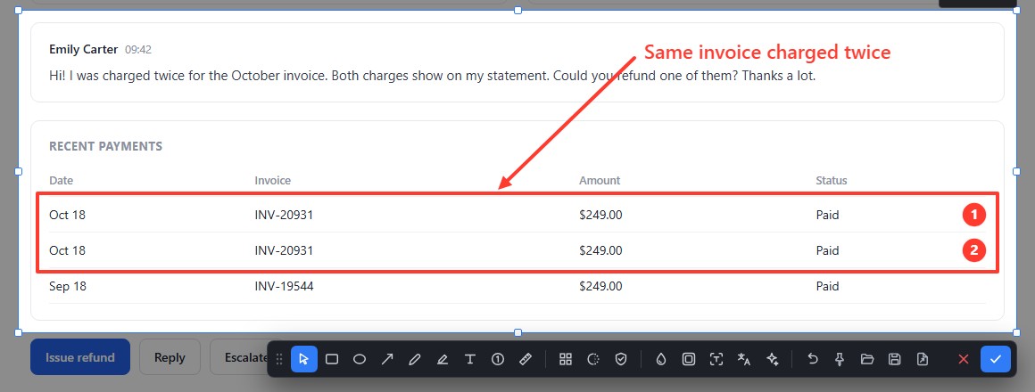Confirm the capture with the blue checkmark
The height and width of the screenshot is (392, 1035).
click(996, 359)
